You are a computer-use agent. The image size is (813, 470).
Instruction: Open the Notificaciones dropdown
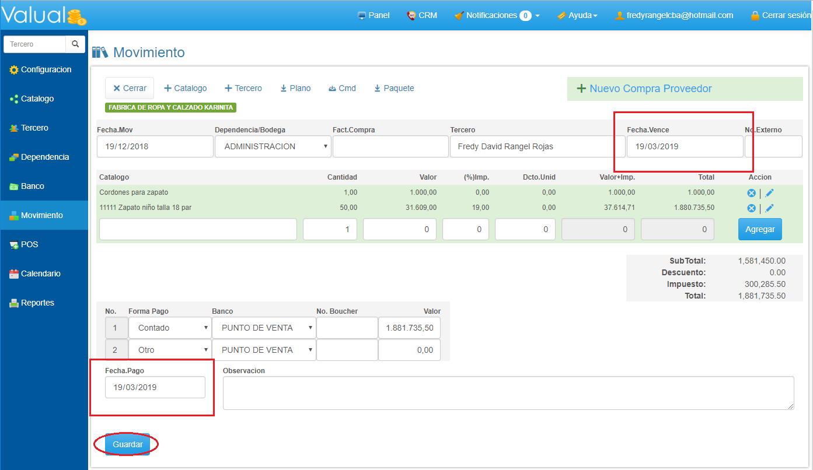click(x=497, y=16)
